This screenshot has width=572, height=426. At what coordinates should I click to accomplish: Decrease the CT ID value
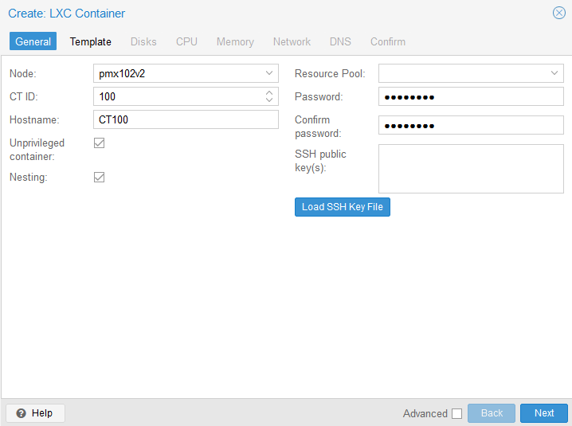coord(269,100)
